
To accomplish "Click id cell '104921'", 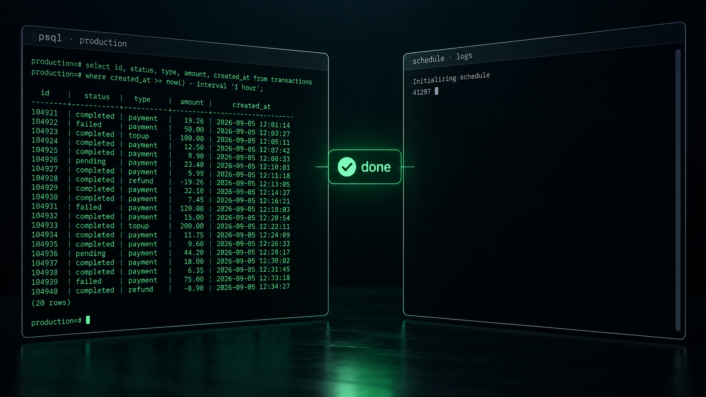I will coord(45,113).
